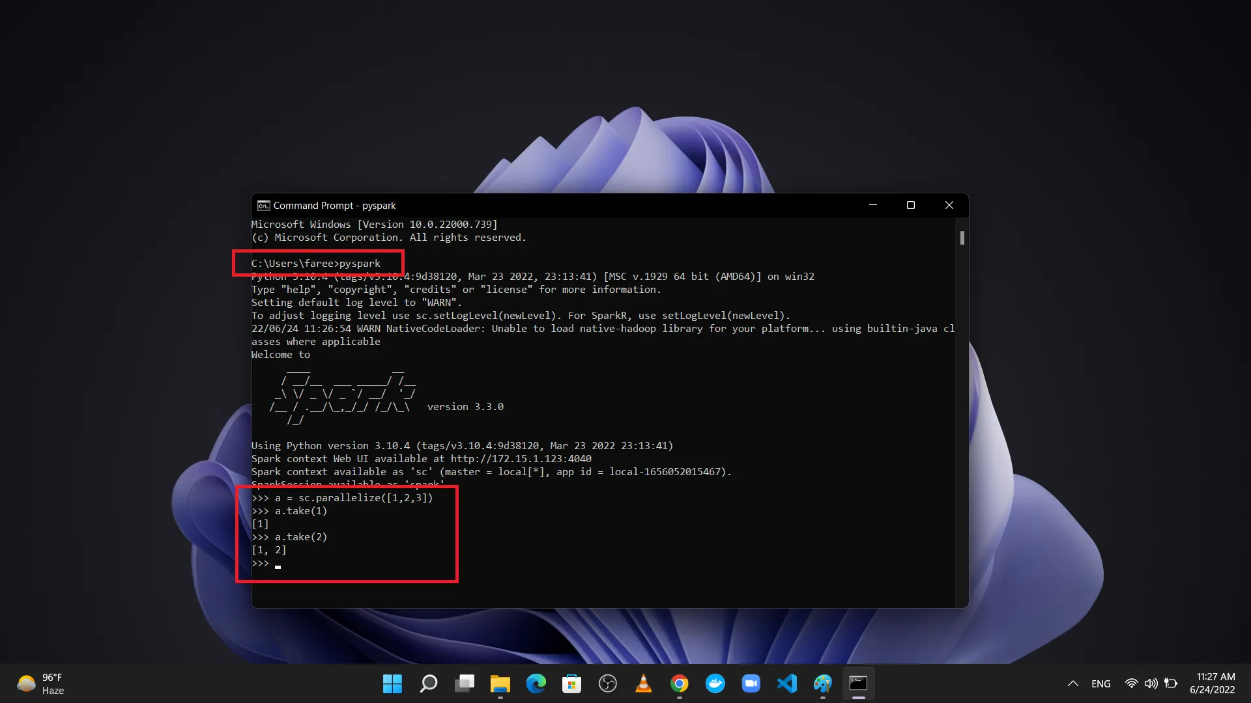This screenshot has width=1251, height=703.
Task: Open Task View from the taskbar
Action: click(x=464, y=683)
